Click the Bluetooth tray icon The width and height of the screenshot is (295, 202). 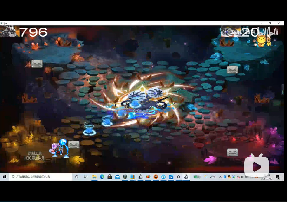(x=225, y=177)
